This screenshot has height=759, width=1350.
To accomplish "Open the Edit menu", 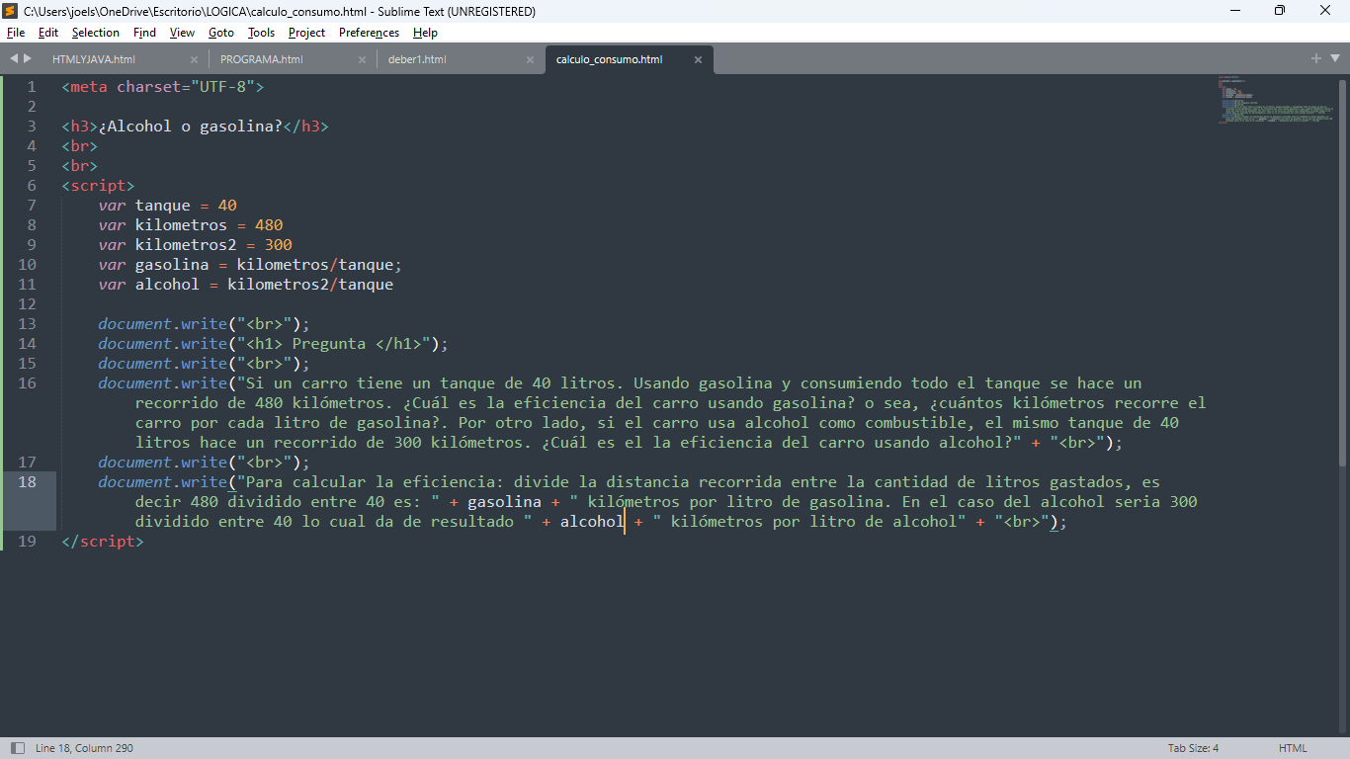I will click(x=48, y=33).
